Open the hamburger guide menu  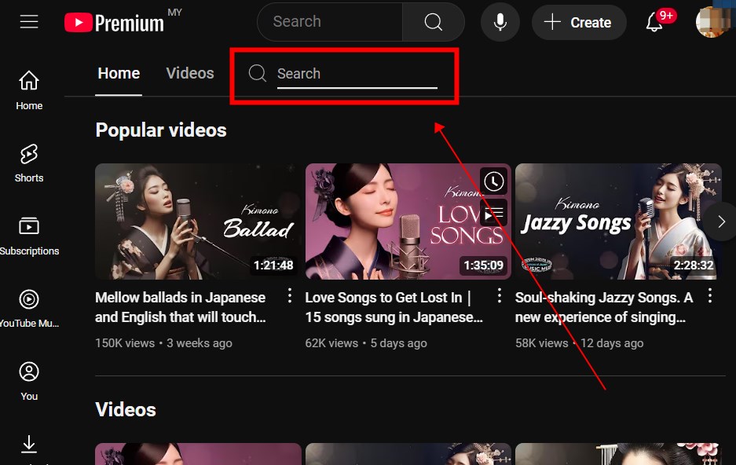click(x=29, y=22)
